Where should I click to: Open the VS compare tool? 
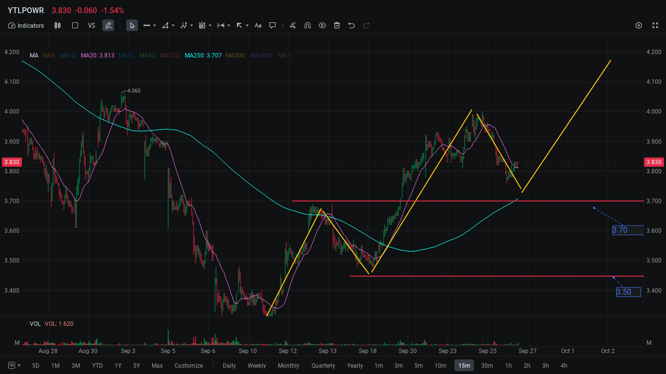92,25
